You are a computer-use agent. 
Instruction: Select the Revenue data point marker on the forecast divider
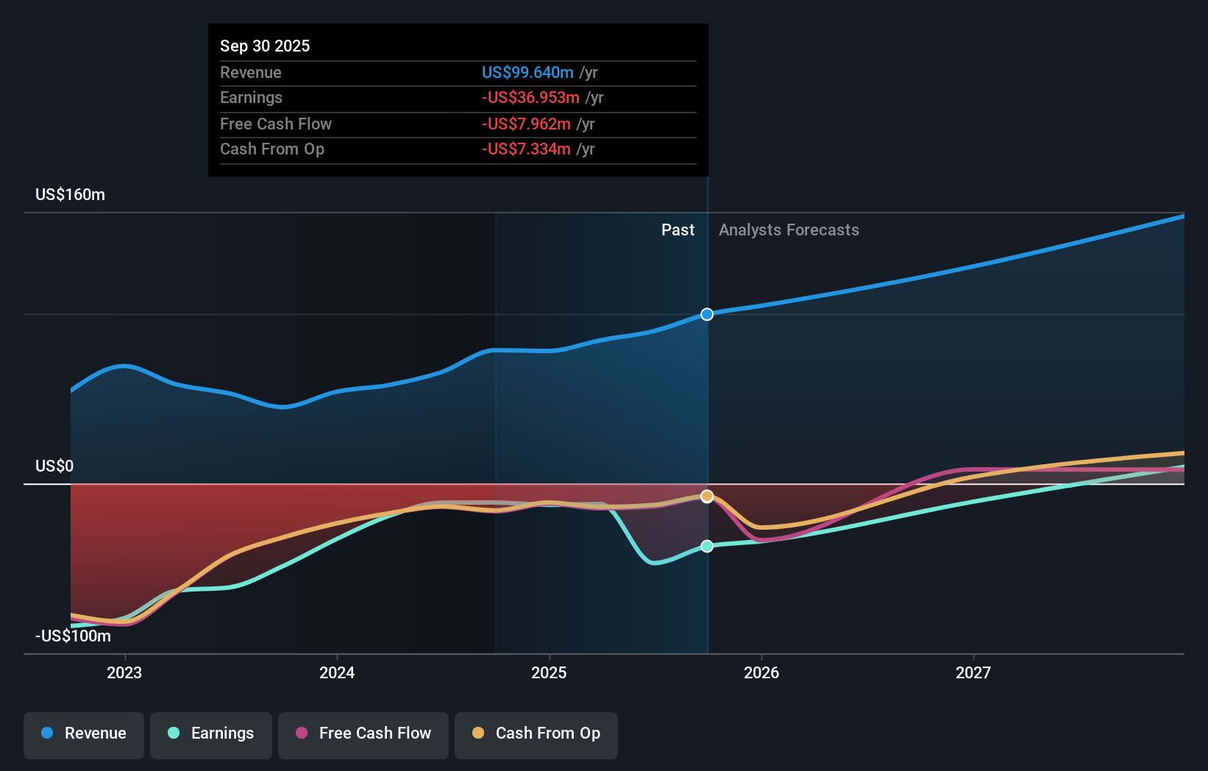point(707,314)
